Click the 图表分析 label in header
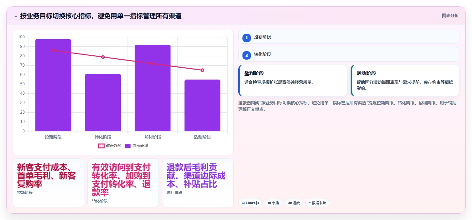Screen dimensions: 472x220 [x=450, y=15]
